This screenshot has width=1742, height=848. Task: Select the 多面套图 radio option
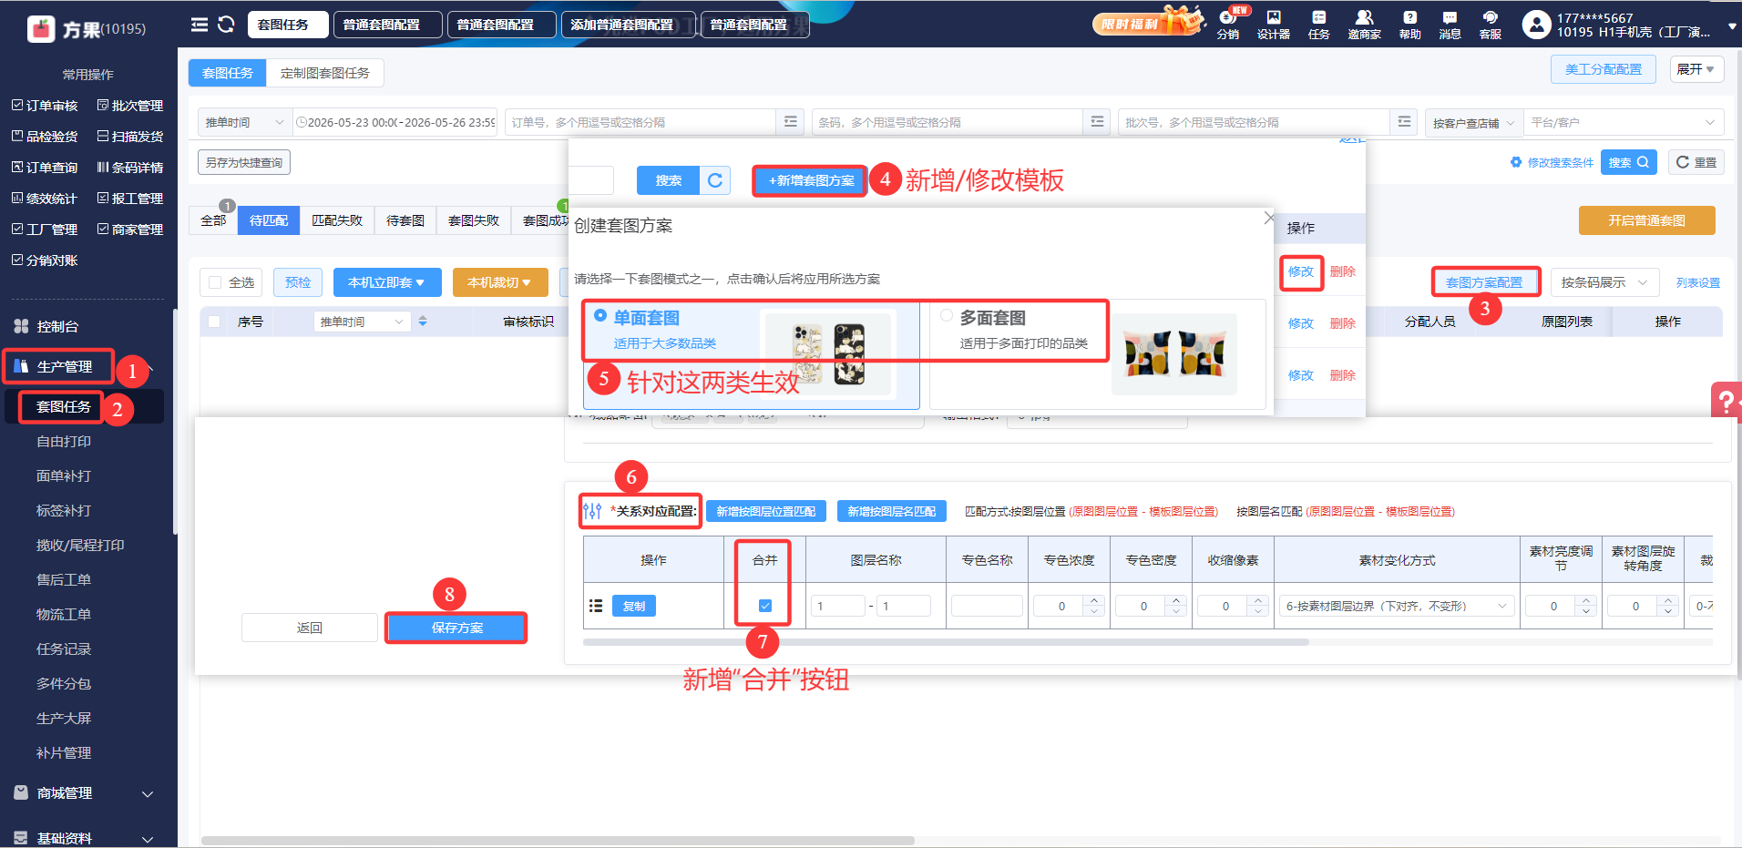pyautogui.click(x=947, y=315)
